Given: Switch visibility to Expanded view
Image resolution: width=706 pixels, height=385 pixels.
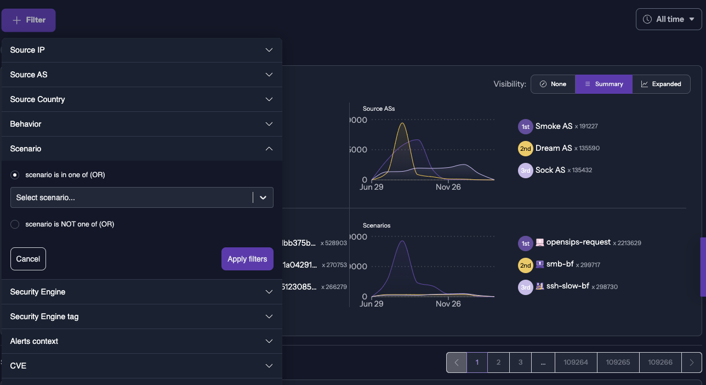Looking at the screenshot, I should click(x=662, y=84).
